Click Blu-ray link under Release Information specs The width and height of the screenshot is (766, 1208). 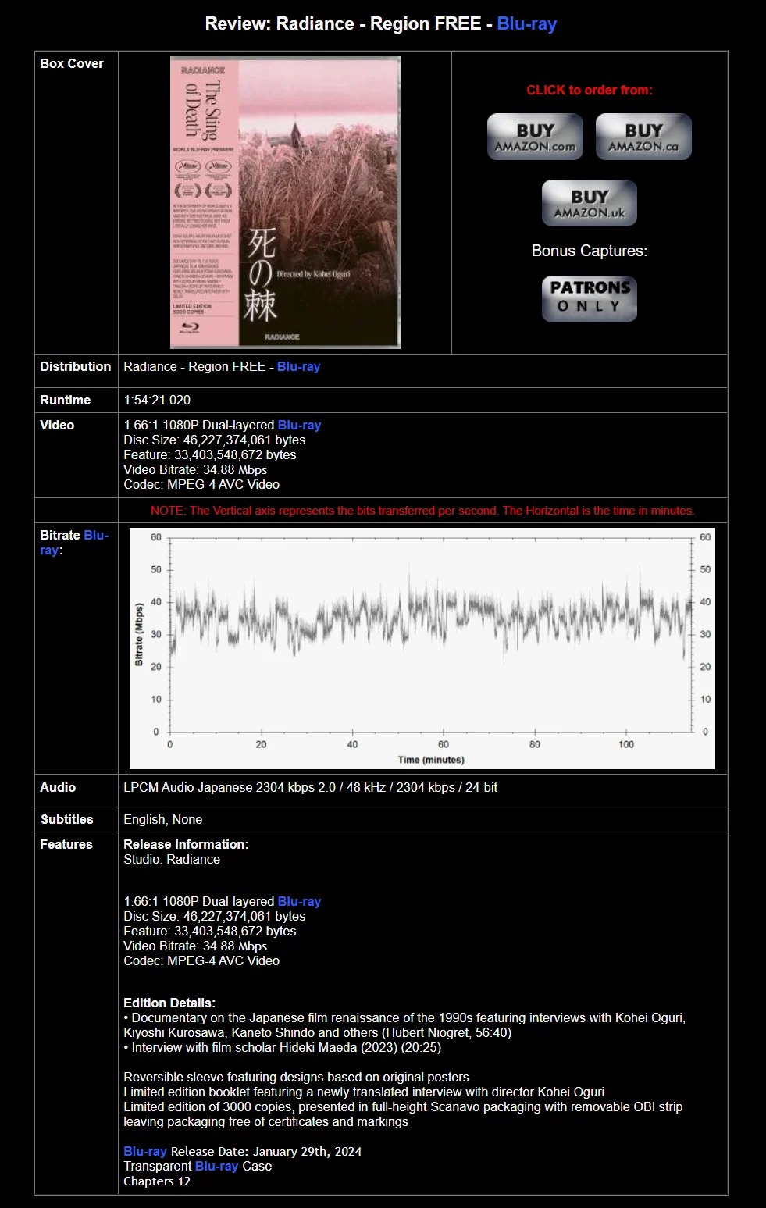click(299, 901)
